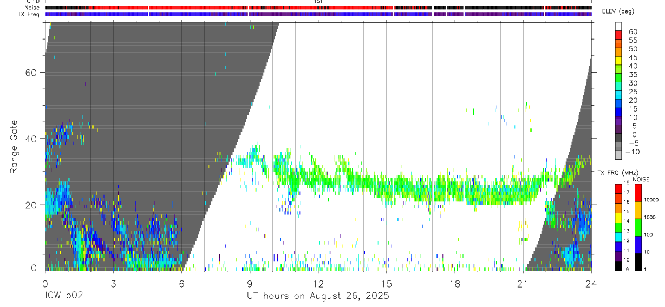Pick the black TX FRQ segment above 9

click(x=618, y=266)
